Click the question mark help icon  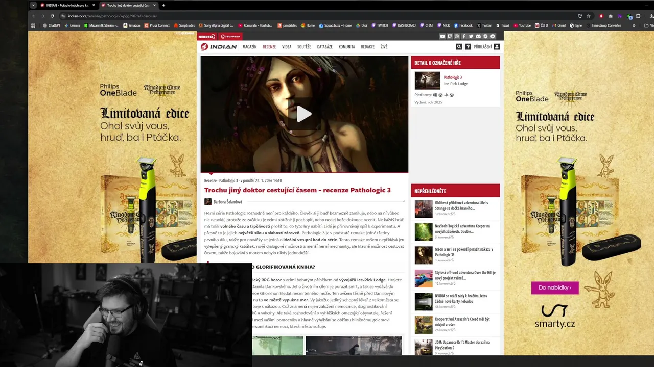coord(468,47)
